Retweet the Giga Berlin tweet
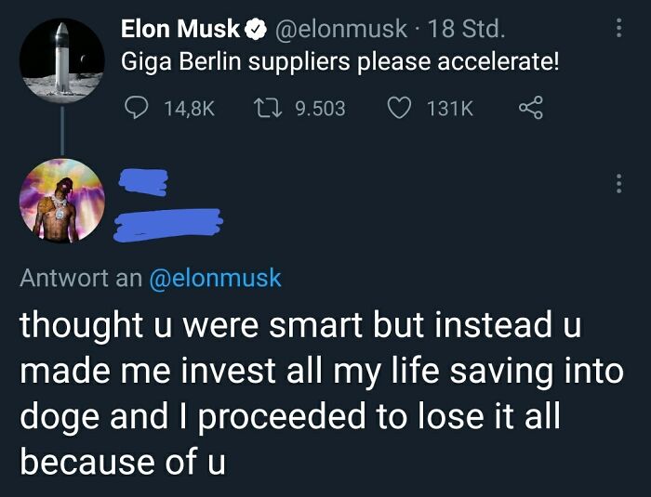The height and width of the screenshot is (497, 651). [270, 109]
